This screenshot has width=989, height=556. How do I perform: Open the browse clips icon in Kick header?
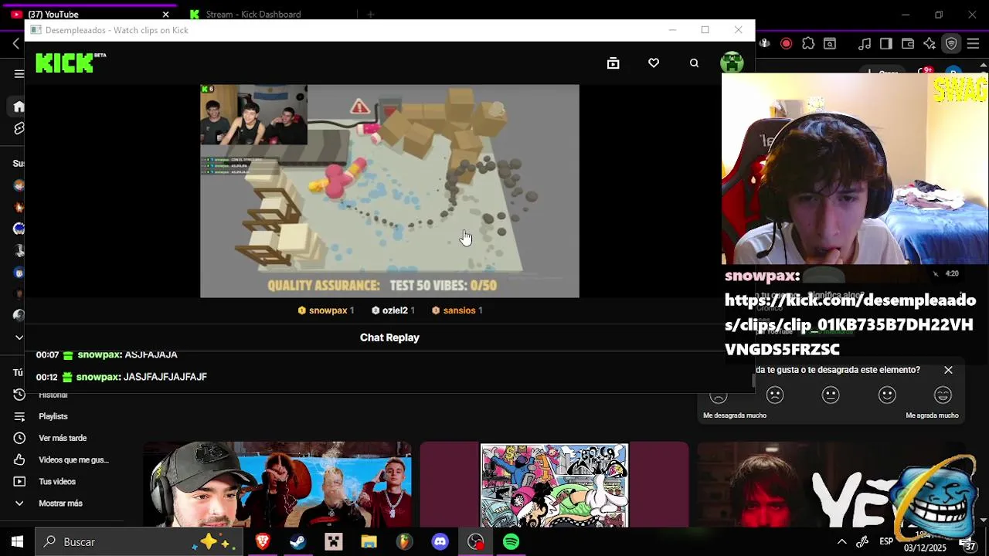(x=613, y=63)
